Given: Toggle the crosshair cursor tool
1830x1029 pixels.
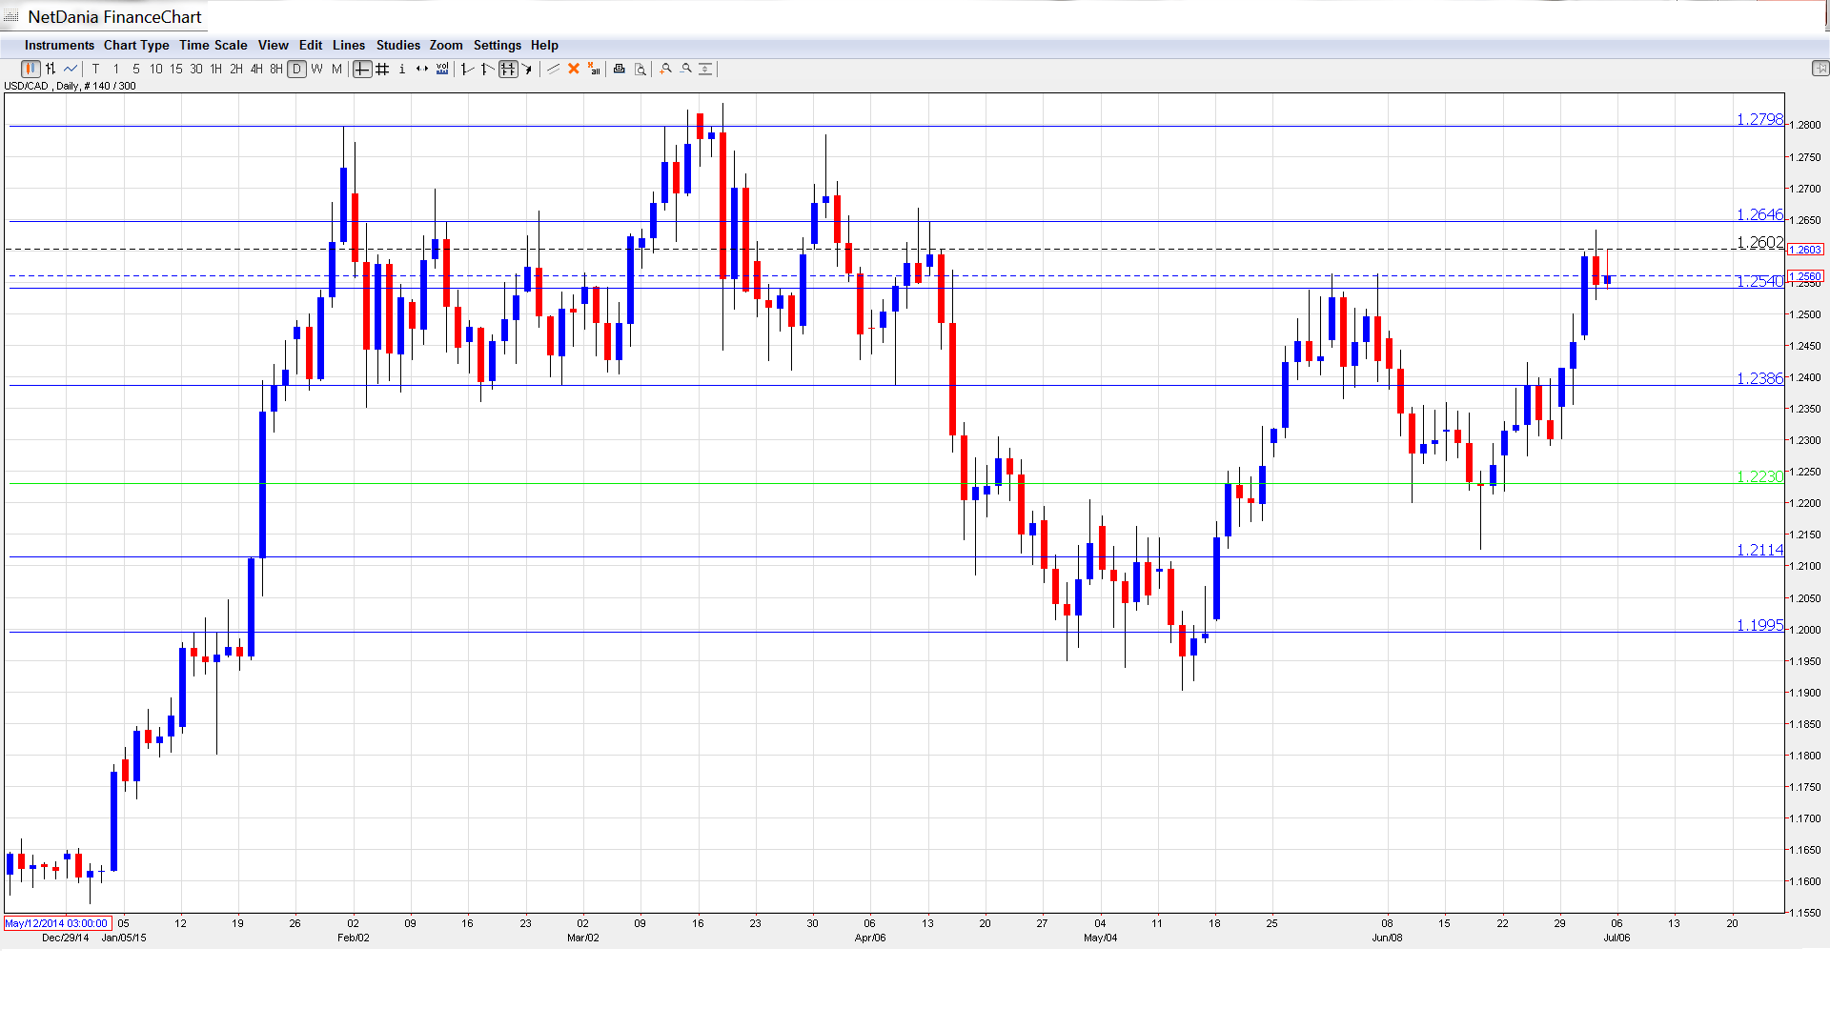Looking at the screenshot, I should pos(362,69).
